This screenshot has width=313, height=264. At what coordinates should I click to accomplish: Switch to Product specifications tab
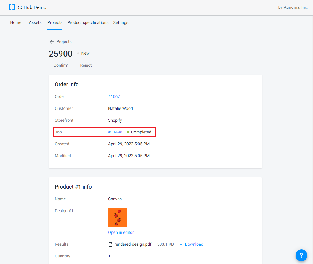pos(88,23)
